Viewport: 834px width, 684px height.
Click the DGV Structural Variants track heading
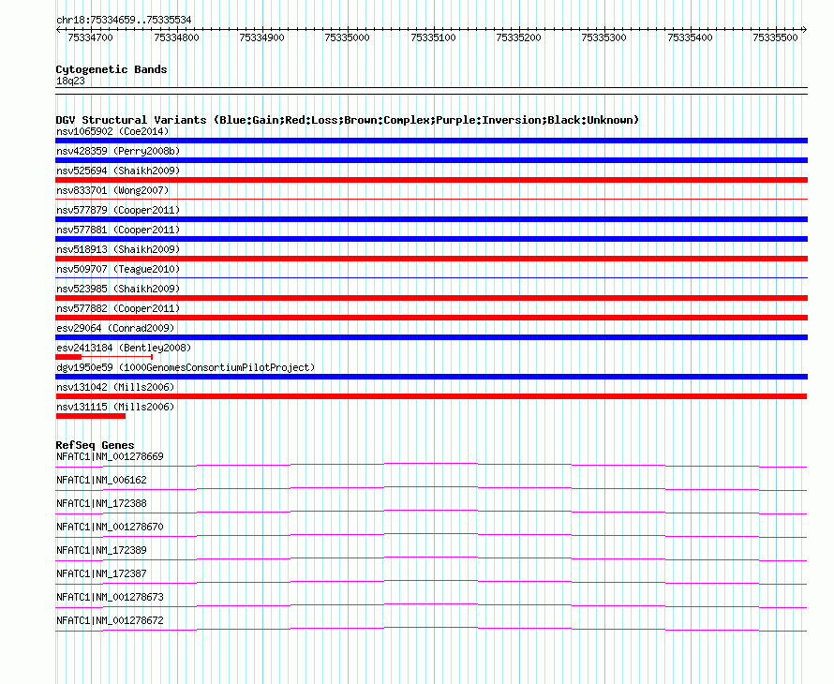[x=348, y=120]
